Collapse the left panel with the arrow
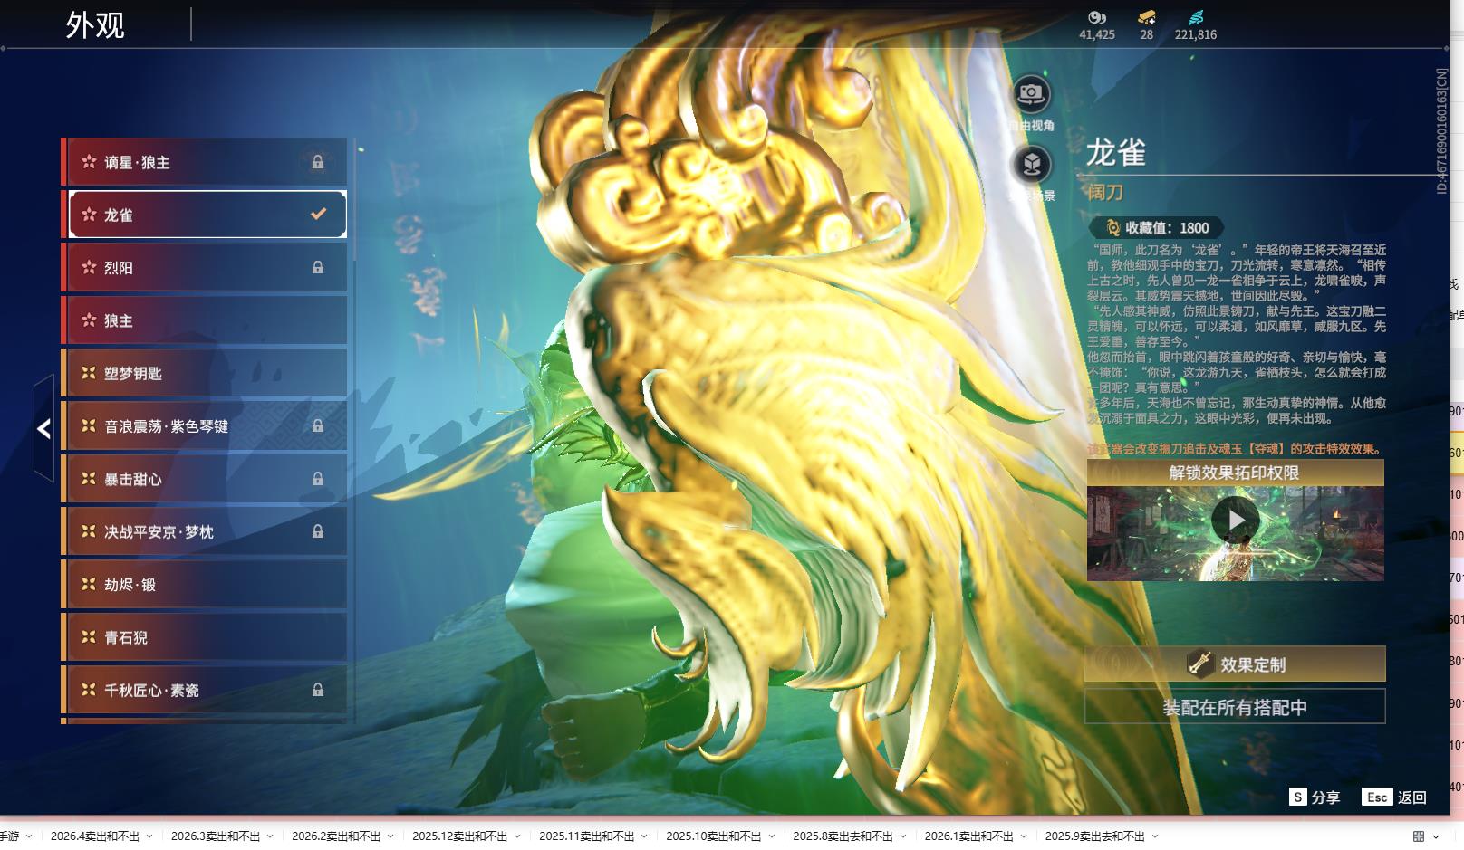The width and height of the screenshot is (1464, 850). click(x=43, y=428)
